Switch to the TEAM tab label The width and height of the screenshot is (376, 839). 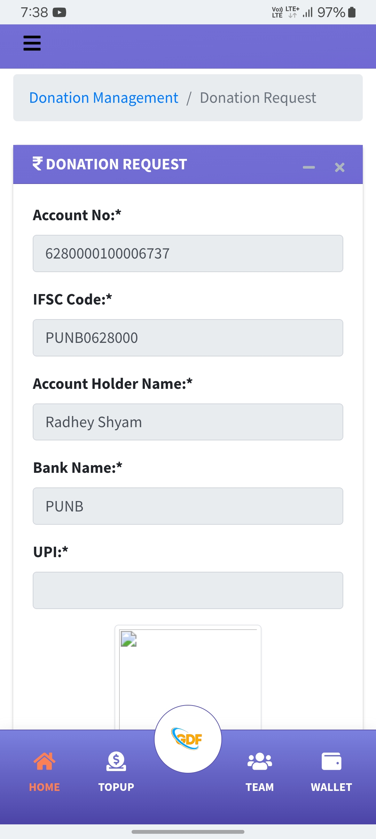[x=260, y=787]
